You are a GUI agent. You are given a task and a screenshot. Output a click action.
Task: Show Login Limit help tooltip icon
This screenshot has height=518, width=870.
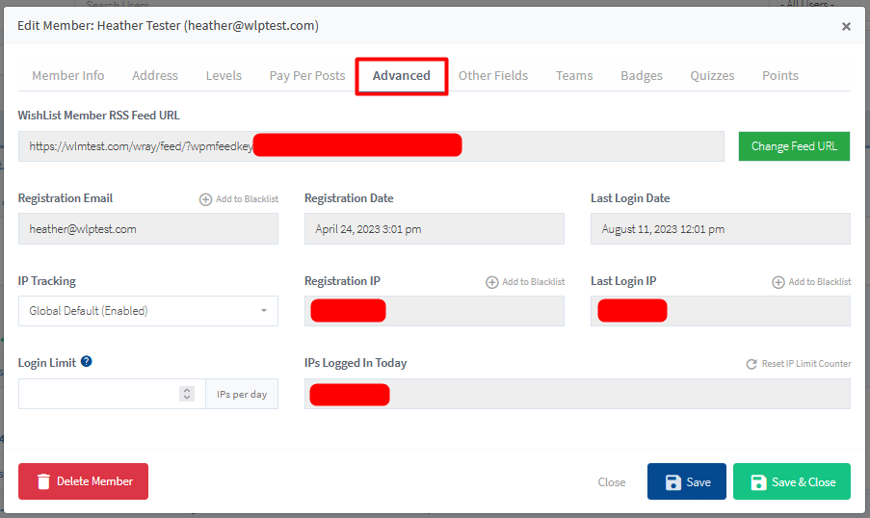click(x=86, y=362)
